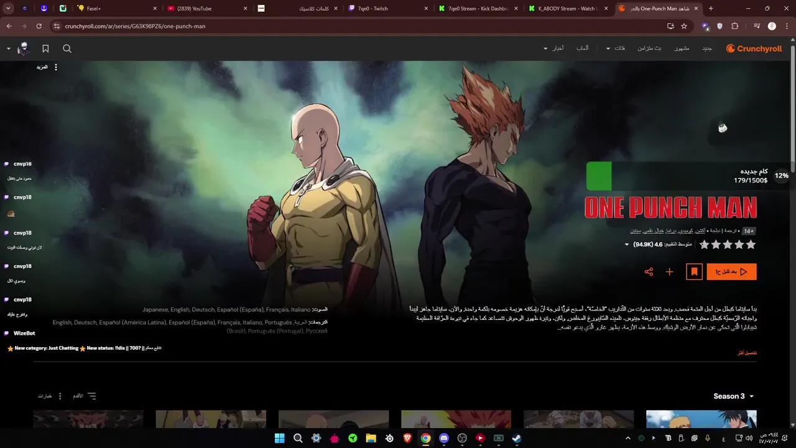The image size is (796, 448).
Task: Open the tab search dropdown arrow
Action: click(x=8, y=9)
